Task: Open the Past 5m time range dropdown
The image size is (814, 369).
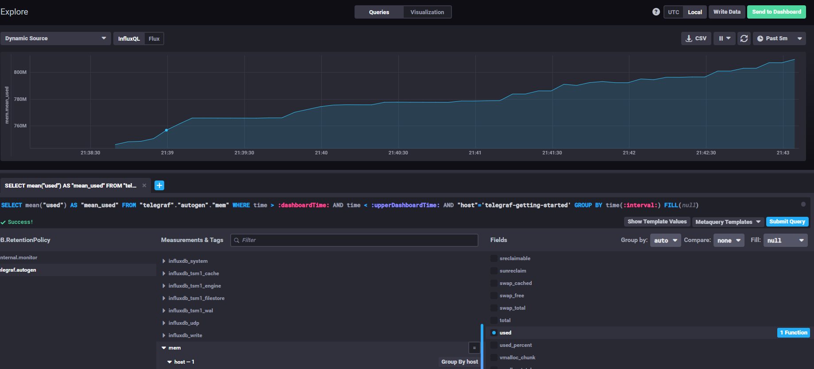Action: [779, 38]
